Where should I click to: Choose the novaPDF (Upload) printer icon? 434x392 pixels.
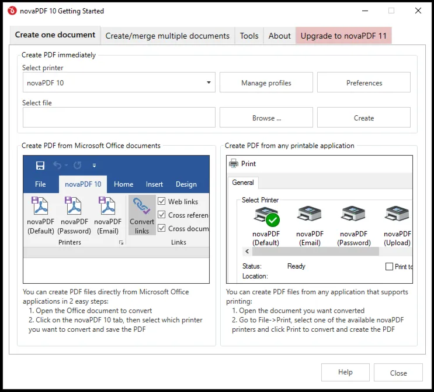397,214
